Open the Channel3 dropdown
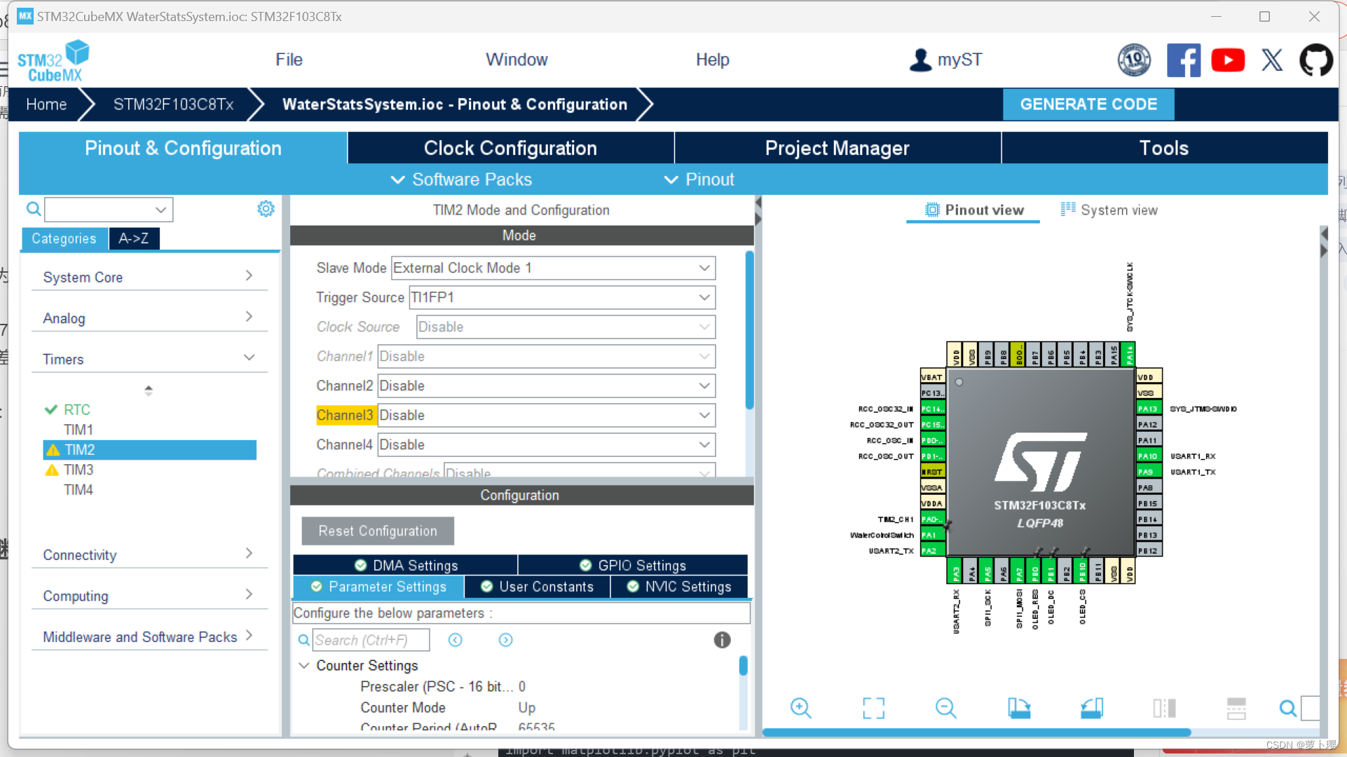The width and height of the screenshot is (1347, 757). pos(703,415)
